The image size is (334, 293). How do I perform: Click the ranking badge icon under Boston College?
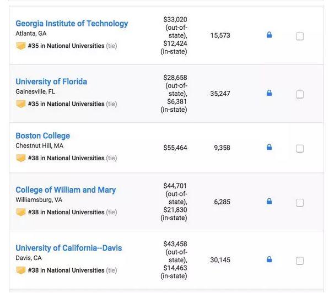[x=21, y=158]
